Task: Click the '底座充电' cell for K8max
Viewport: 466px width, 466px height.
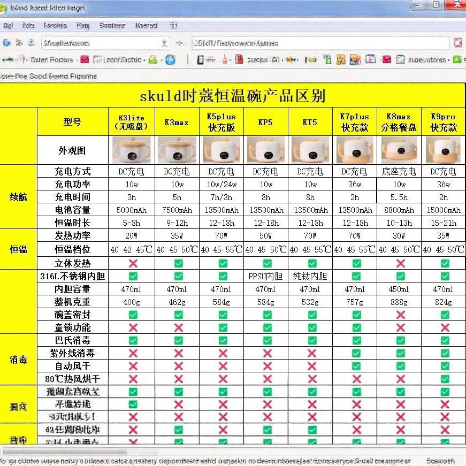Action: tap(399, 172)
